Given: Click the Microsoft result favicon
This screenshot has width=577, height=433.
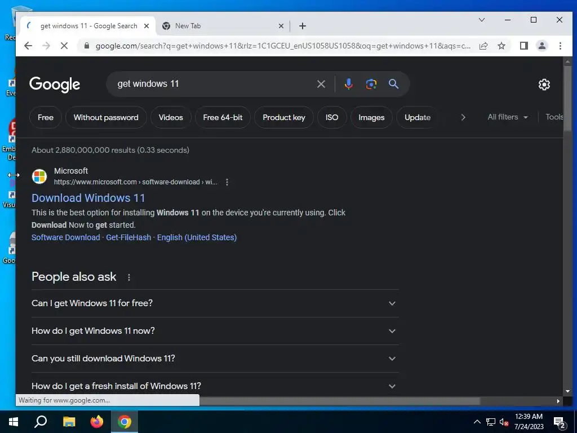Looking at the screenshot, I should 39,176.
